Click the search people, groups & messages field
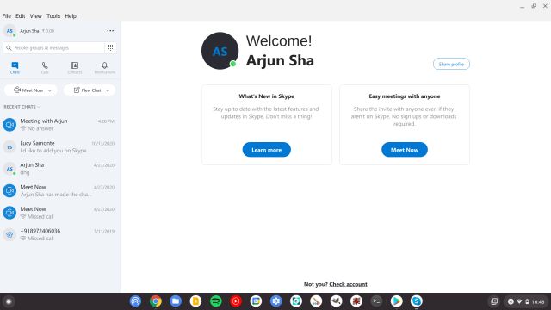This screenshot has width=551, height=310. (54, 48)
